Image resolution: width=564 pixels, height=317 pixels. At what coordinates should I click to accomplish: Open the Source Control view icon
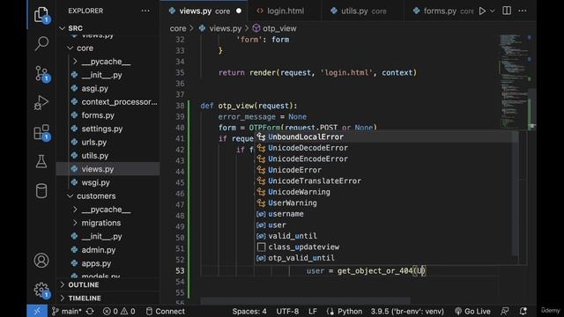[41, 73]
